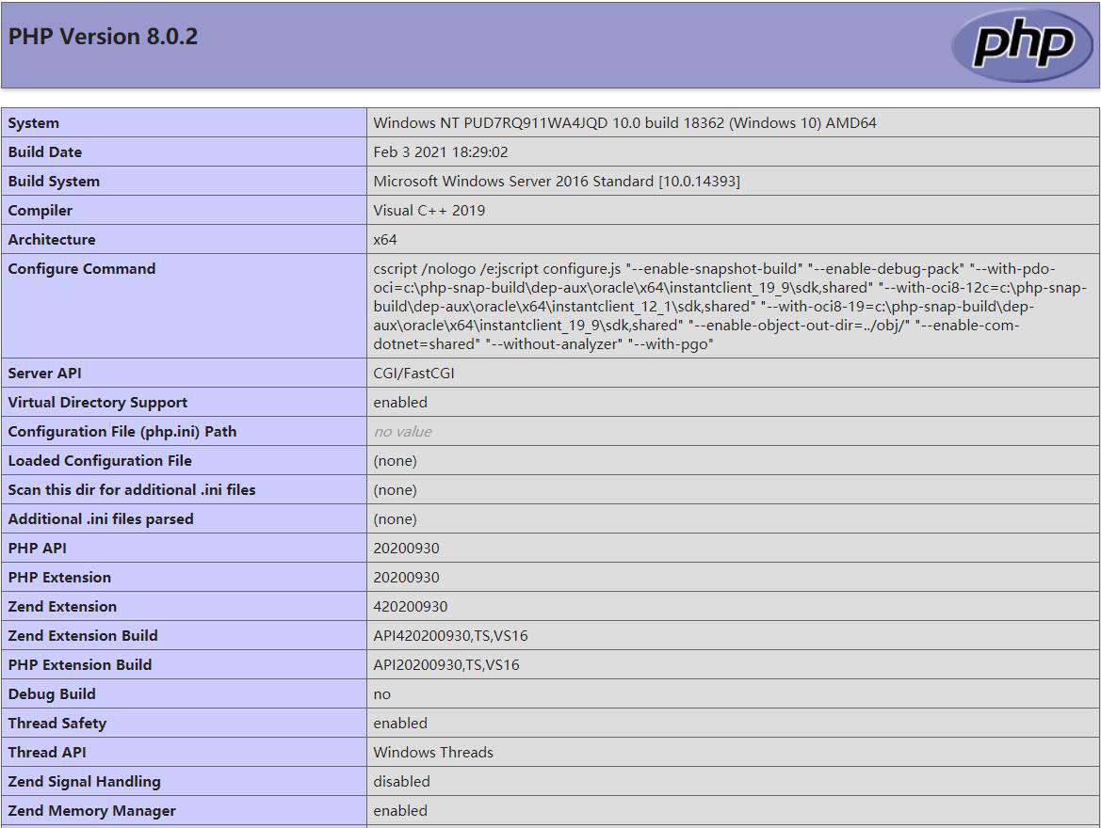Select 'enabled' in the Zend Memory Manager row

point(400,810)
